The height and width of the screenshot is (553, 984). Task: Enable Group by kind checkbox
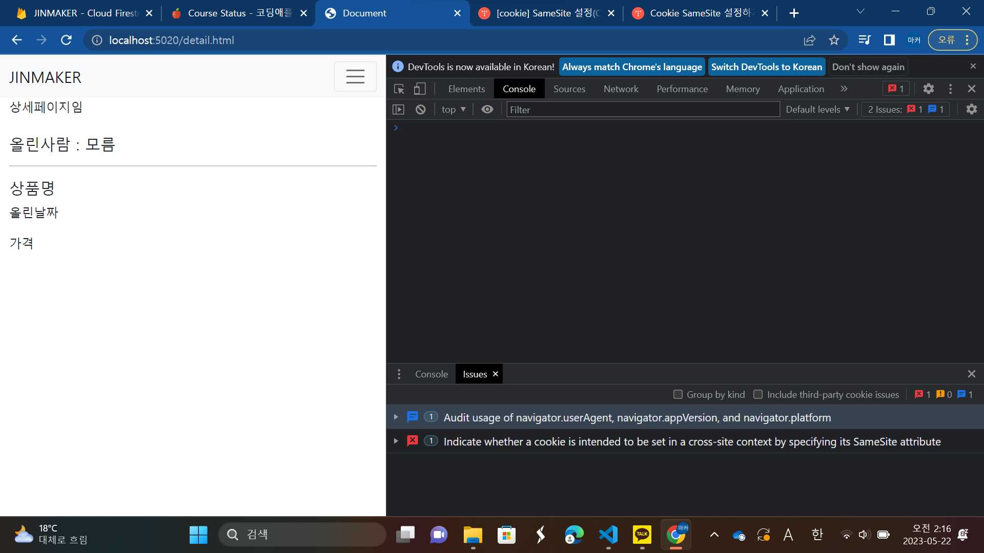[x=678, y=395]
